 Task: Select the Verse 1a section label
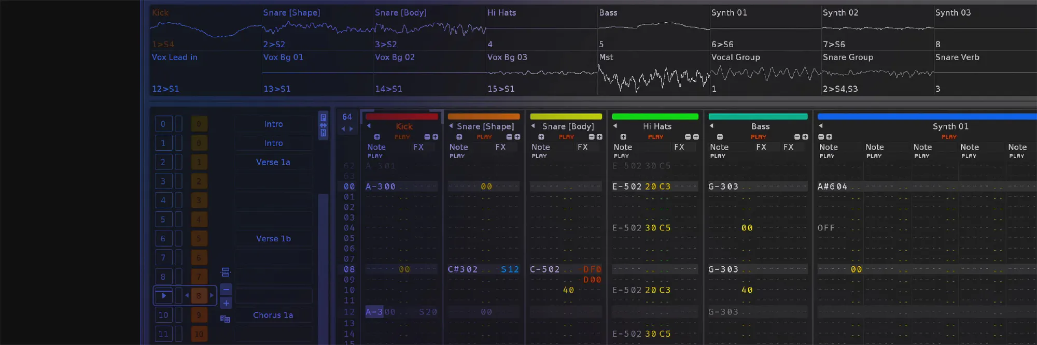(x=273, y=162)
